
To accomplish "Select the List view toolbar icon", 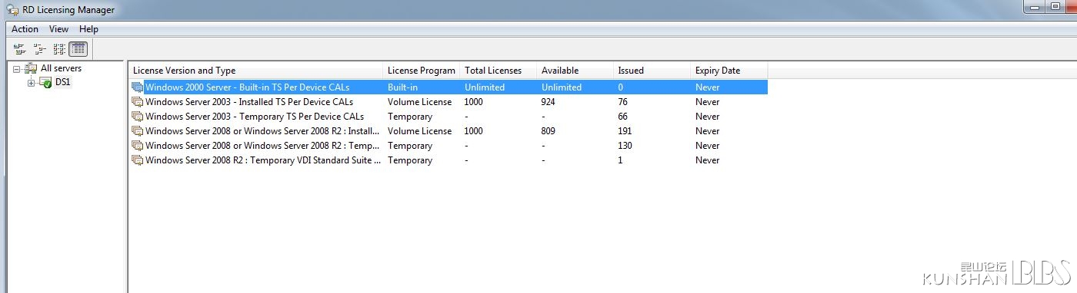I will [x=59, y=49].
